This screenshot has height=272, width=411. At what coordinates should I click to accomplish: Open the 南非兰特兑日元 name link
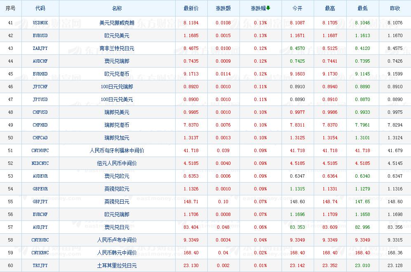[117, 48]
